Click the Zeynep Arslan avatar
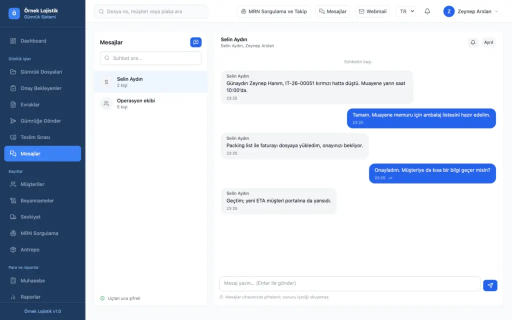512x320 pixels. click(448, 11)
